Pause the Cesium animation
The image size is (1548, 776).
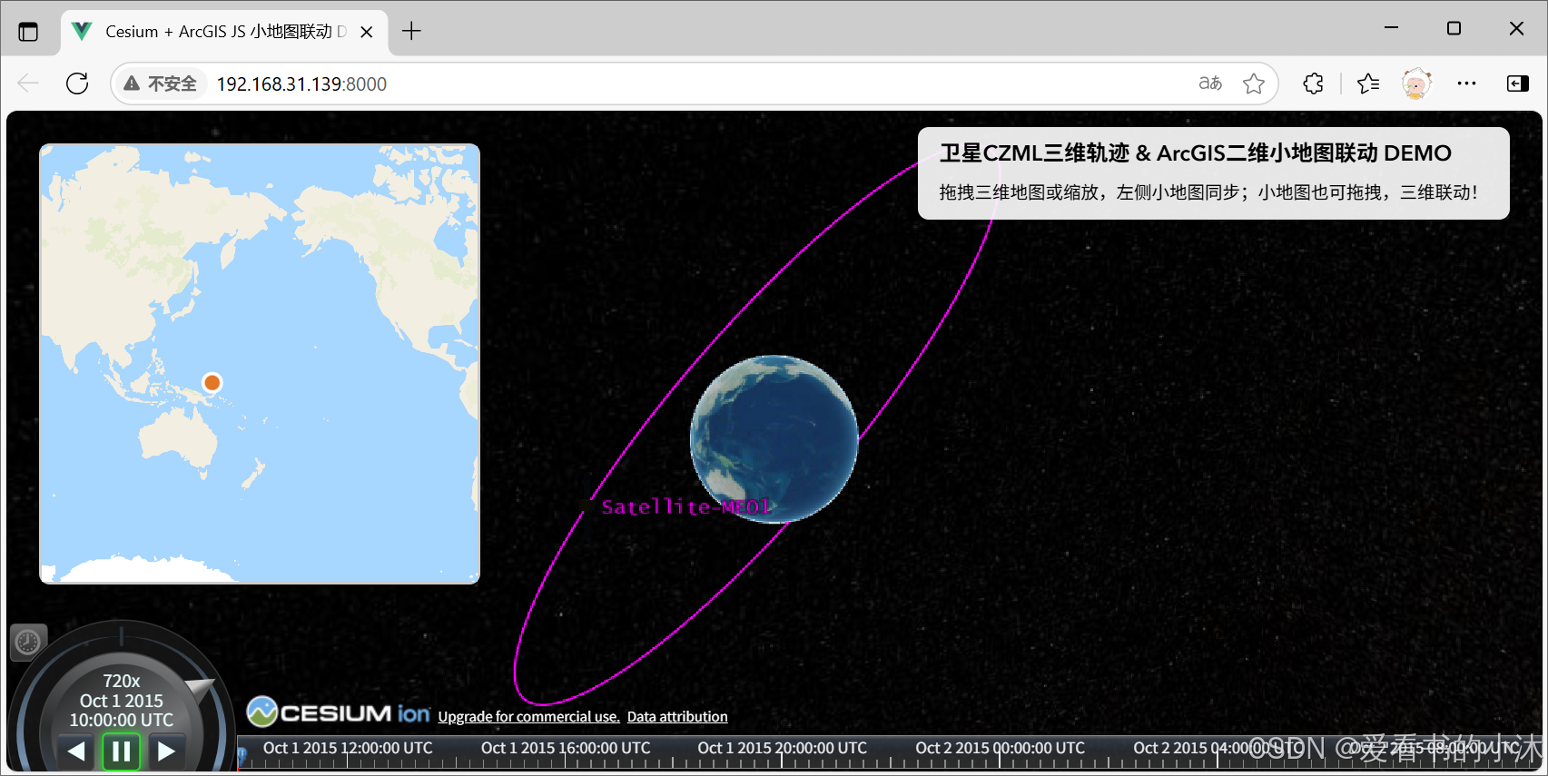point(122,751)
